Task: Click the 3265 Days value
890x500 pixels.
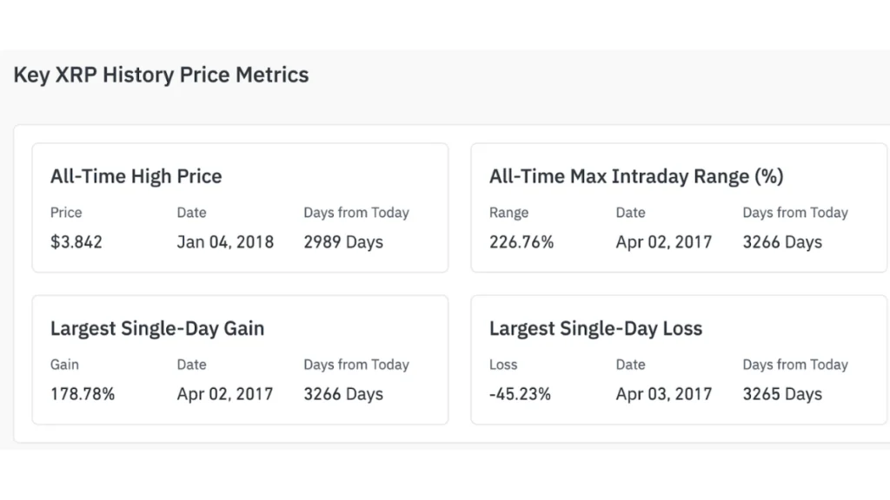Action: click(x=781, y=394)
